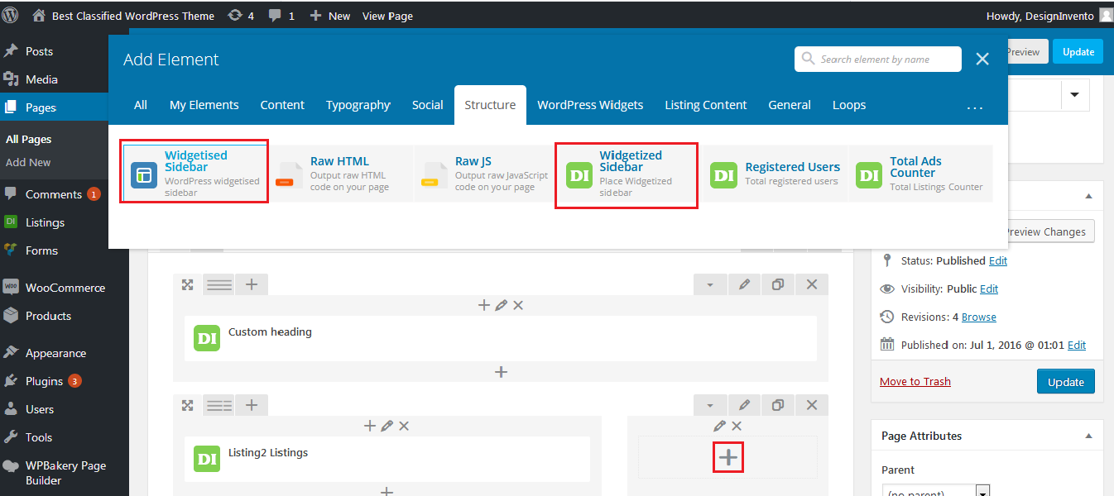Open the Users menu

click(x=40, y=409)
